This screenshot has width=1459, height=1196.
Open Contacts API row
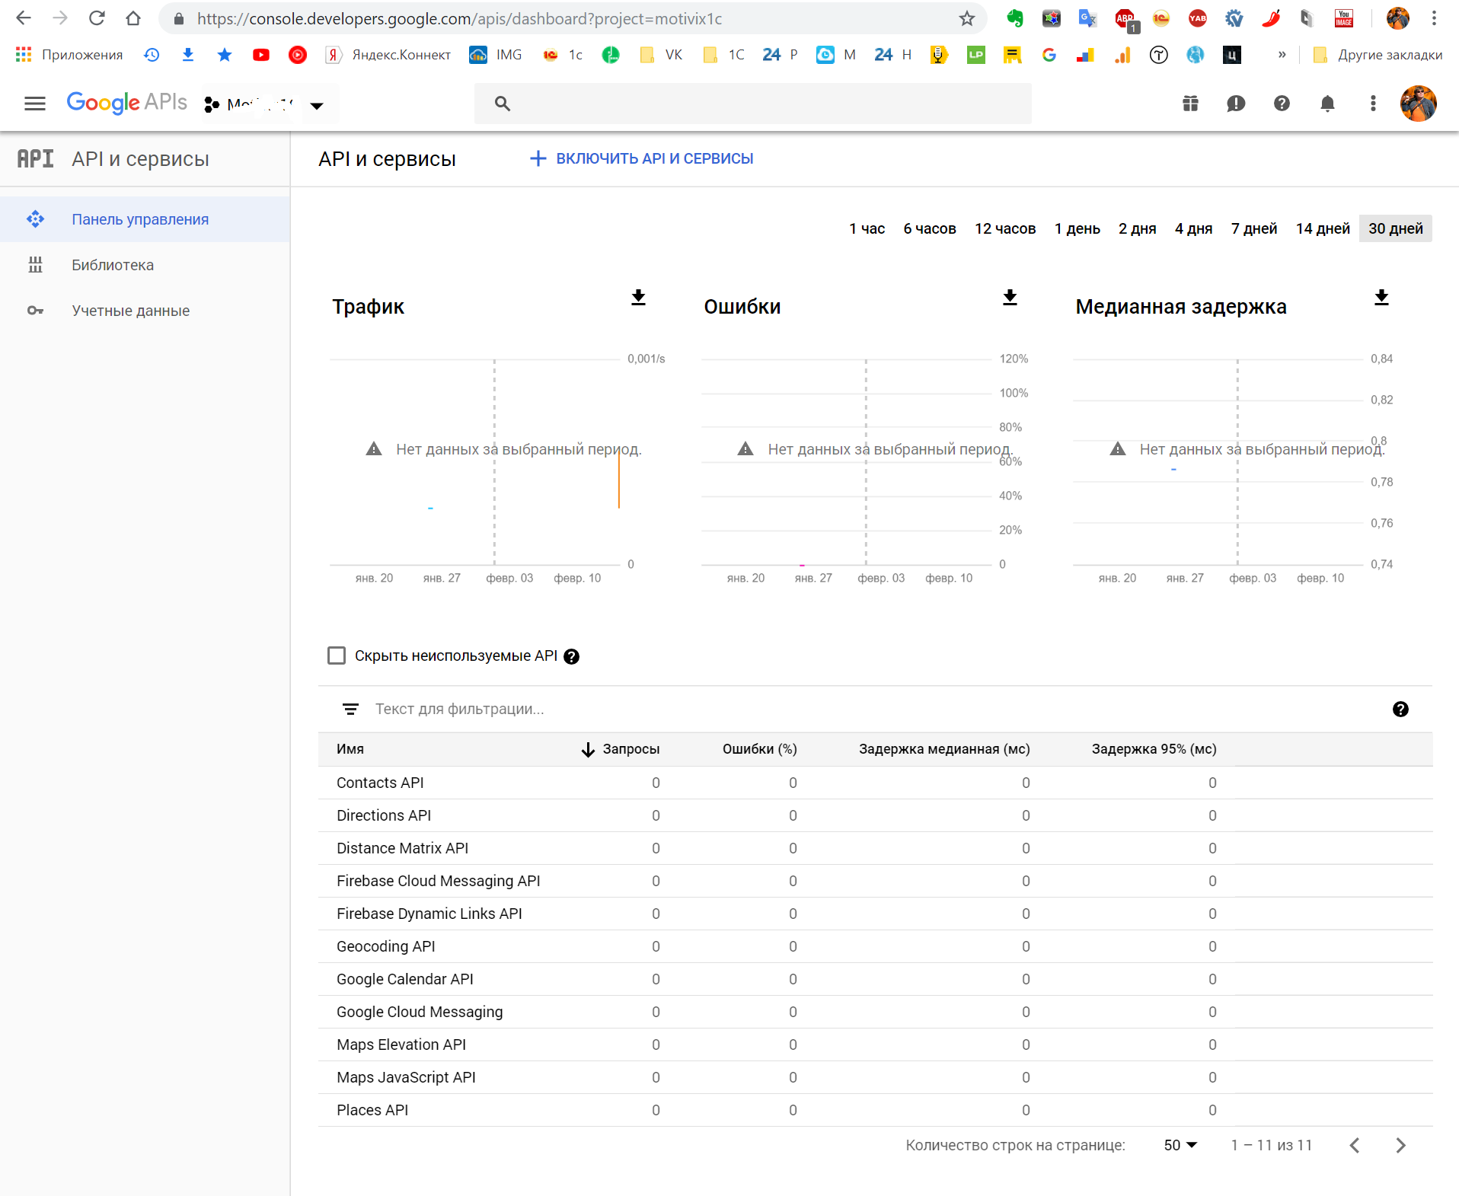pos(875,783)
